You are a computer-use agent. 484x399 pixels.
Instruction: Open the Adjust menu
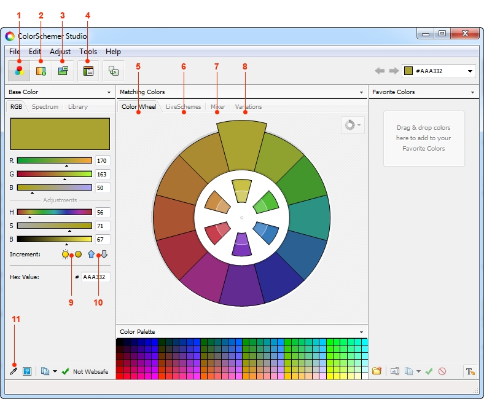tap(60, 52)
